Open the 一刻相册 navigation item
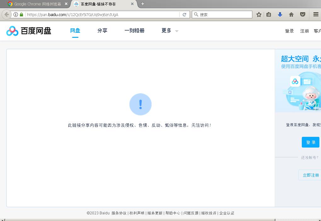This screenshot has height=221, width=321. tap(135, 31)
